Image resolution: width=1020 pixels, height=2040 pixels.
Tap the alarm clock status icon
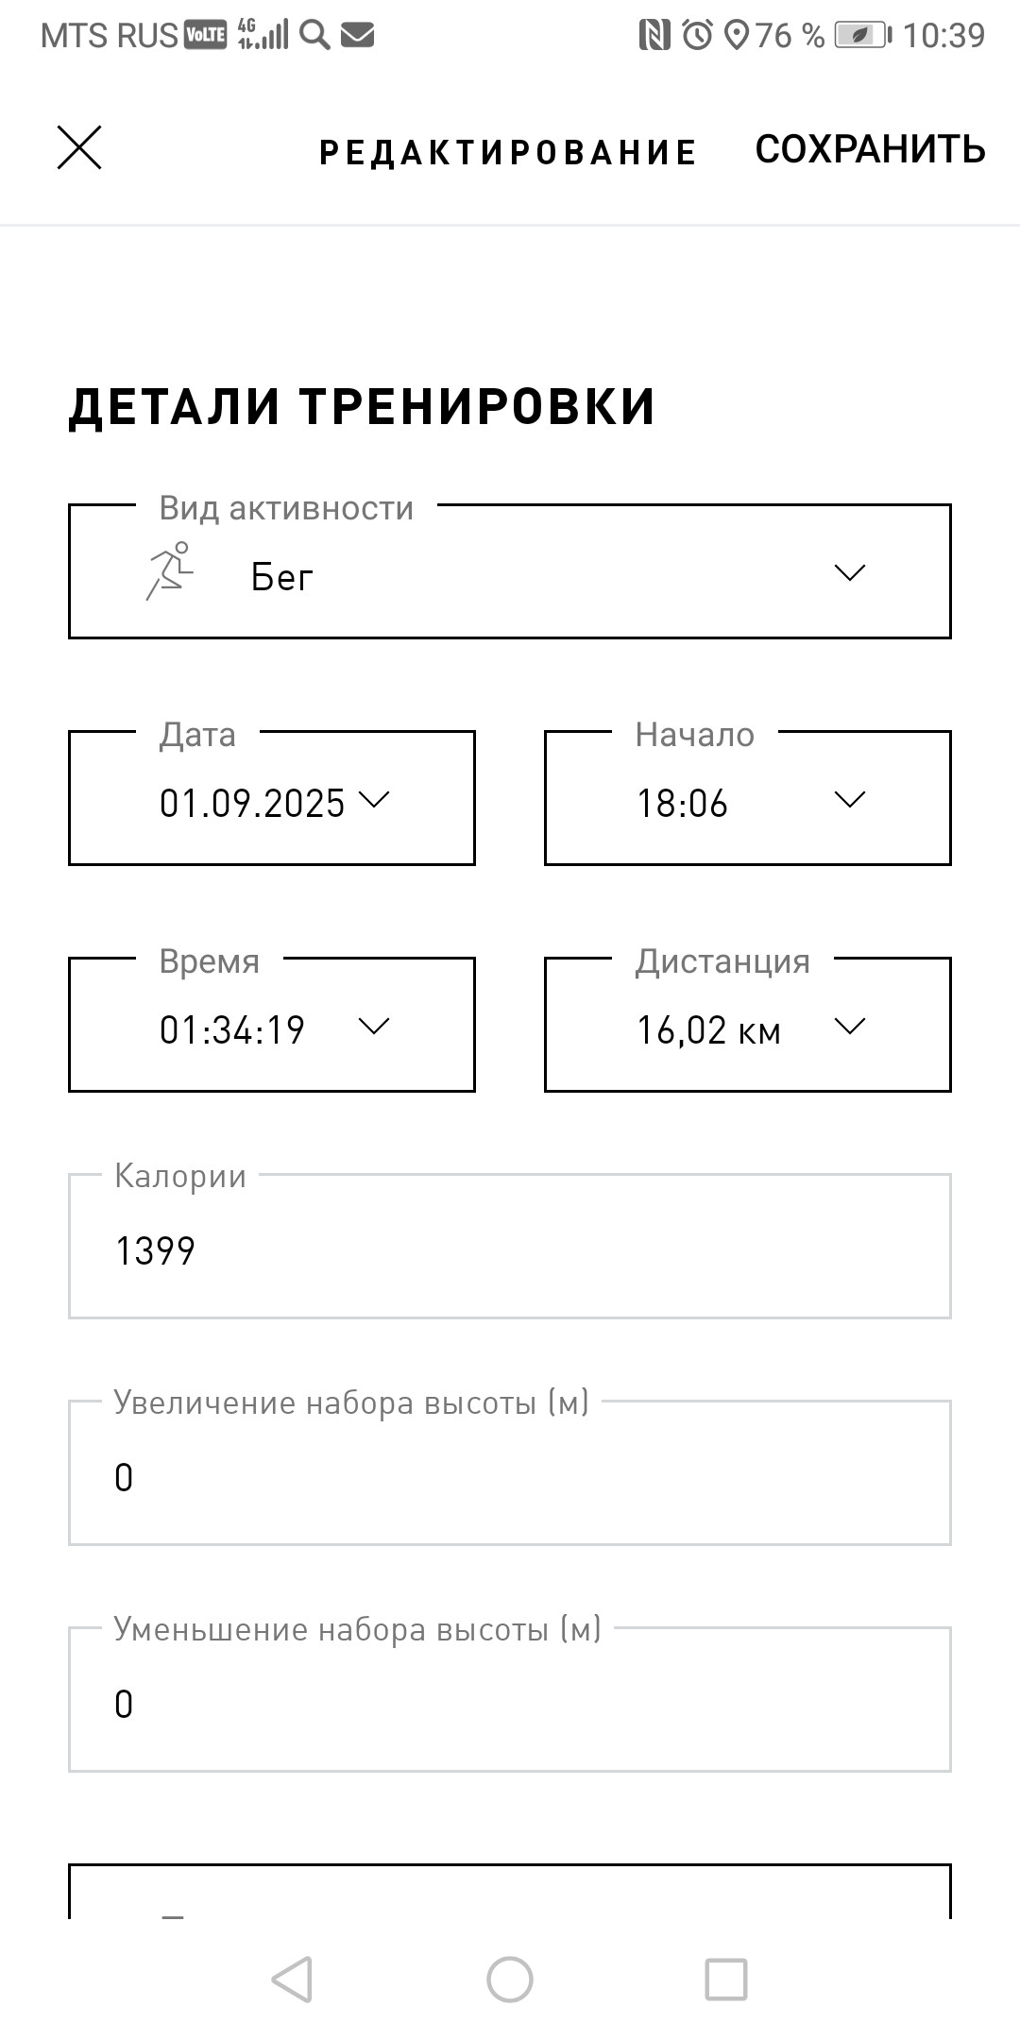tap(698, 35)
